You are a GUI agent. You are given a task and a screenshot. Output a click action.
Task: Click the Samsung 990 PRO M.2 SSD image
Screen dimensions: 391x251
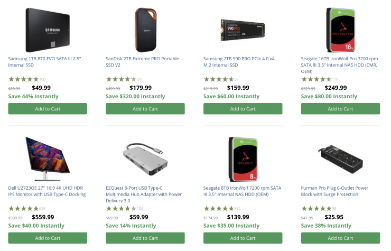pos(243,29)
